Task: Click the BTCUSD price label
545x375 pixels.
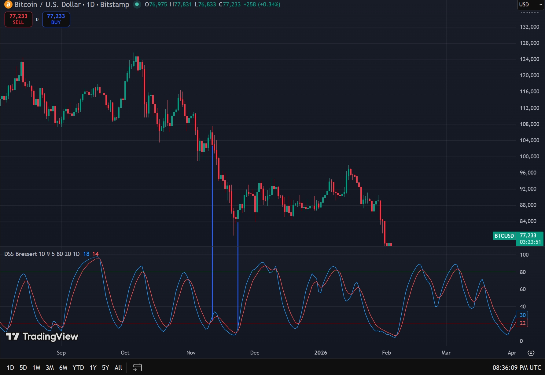Action: [x=504, y=236]
